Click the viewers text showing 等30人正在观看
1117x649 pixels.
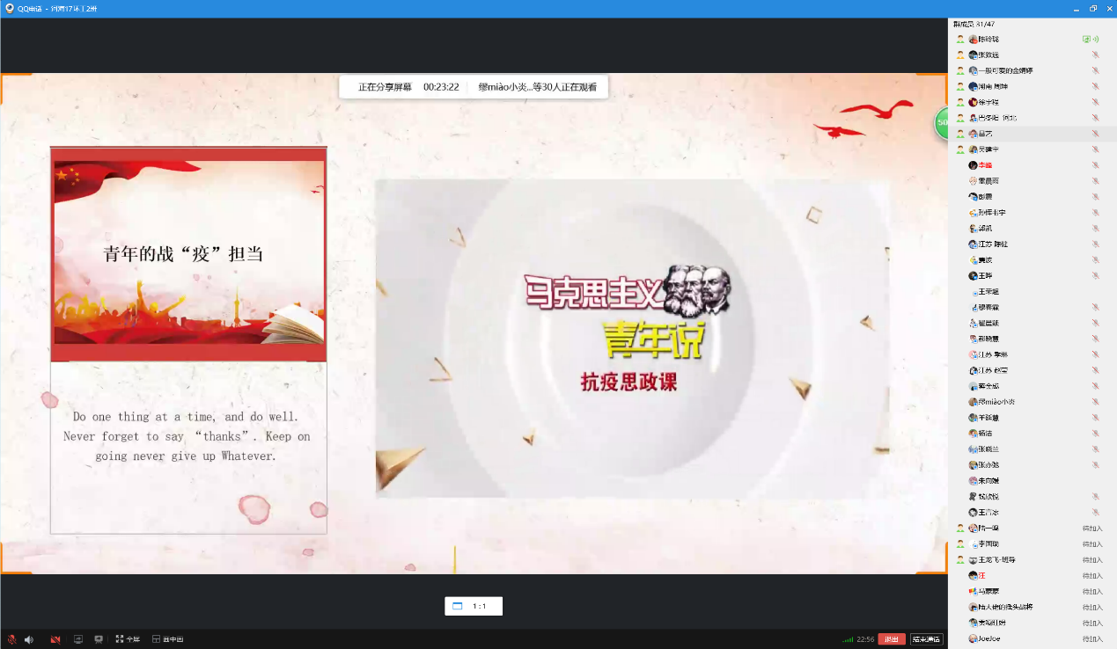537,87
